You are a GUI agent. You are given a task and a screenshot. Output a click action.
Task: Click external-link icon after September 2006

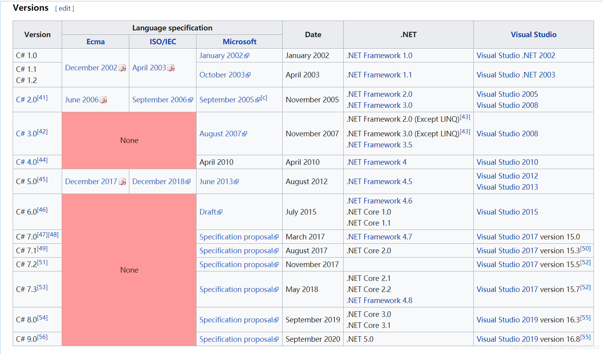pos(191,100)
